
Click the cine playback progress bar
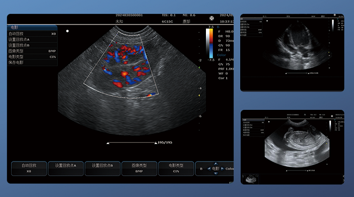point(132,143)
